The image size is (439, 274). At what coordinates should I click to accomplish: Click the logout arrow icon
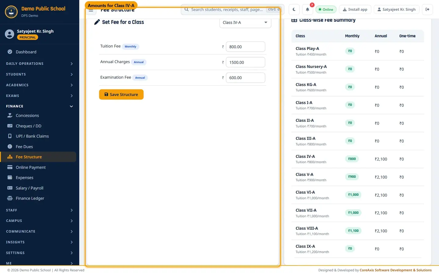click(x=427, y=9)
